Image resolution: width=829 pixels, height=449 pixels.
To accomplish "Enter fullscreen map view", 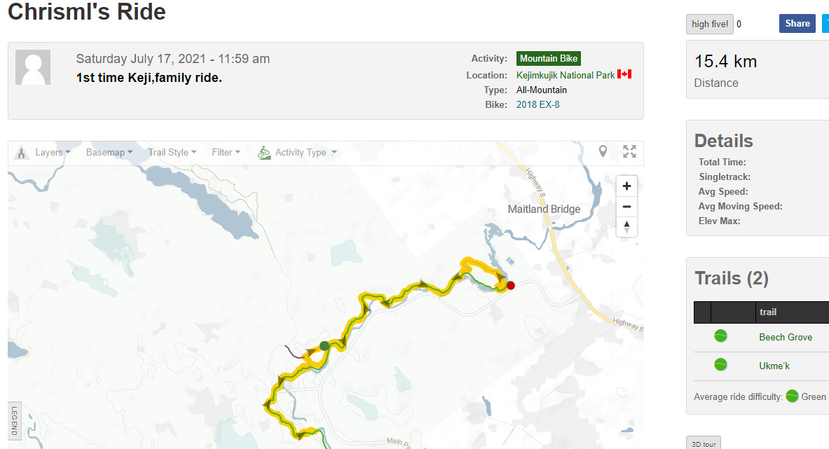I will pyautogui.click(x=629, y=152).
